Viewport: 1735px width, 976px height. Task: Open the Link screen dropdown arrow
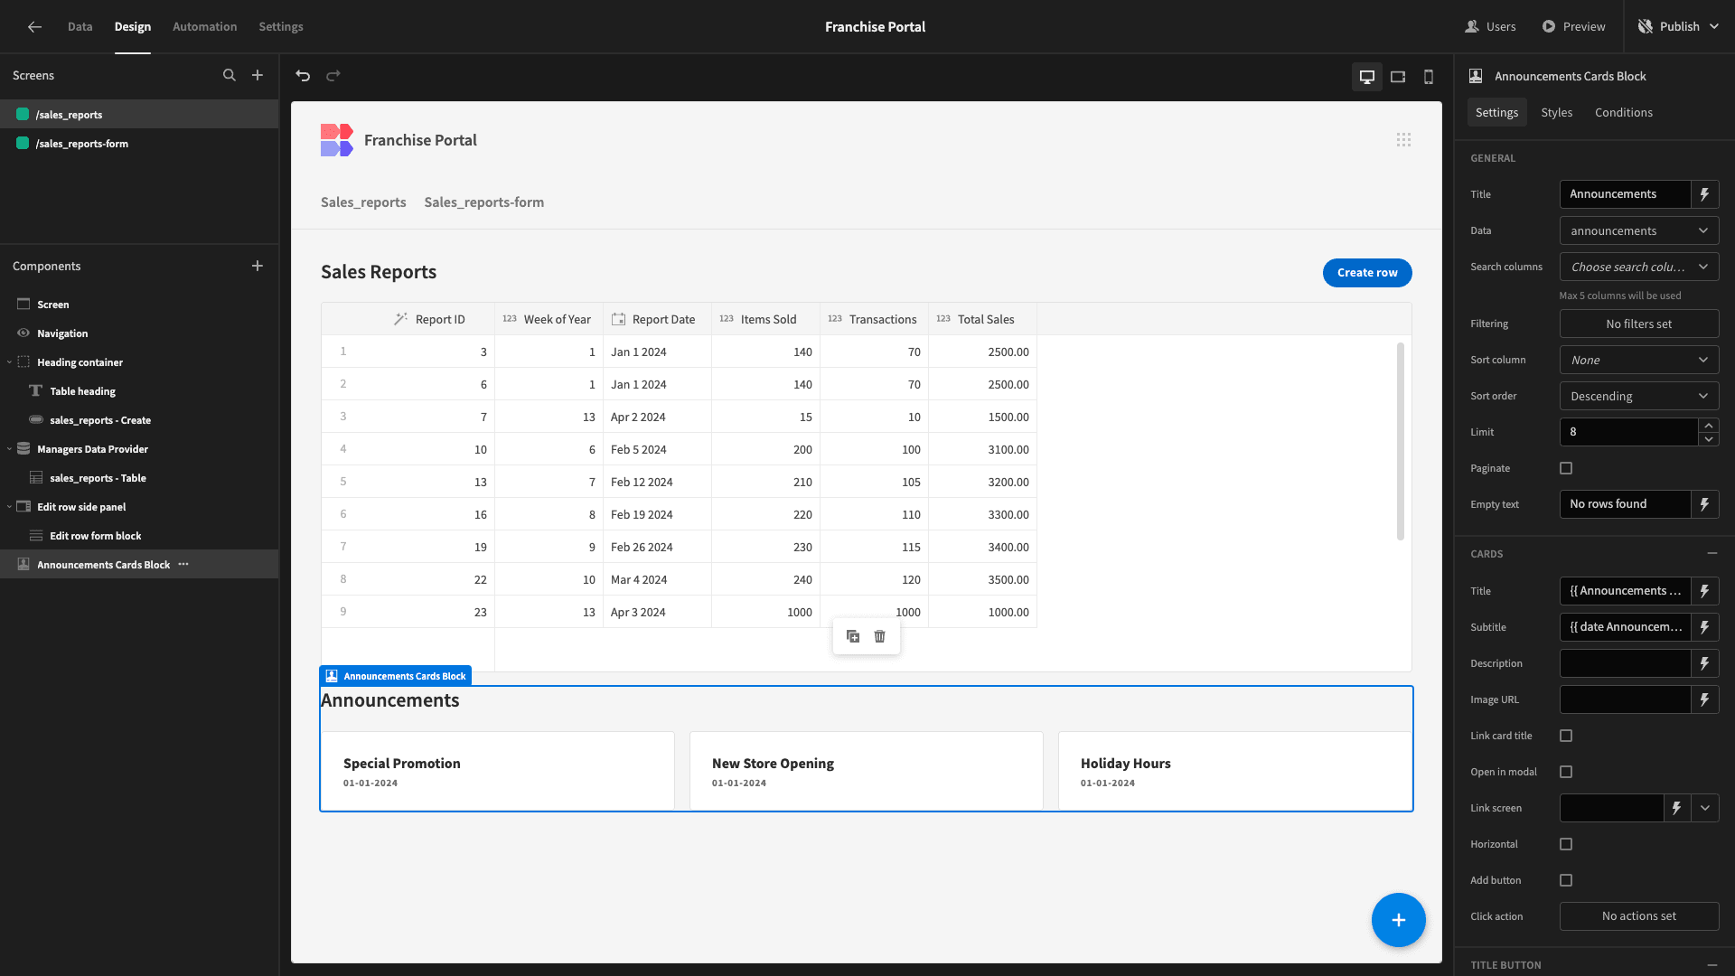click(x=1705, y=808)
